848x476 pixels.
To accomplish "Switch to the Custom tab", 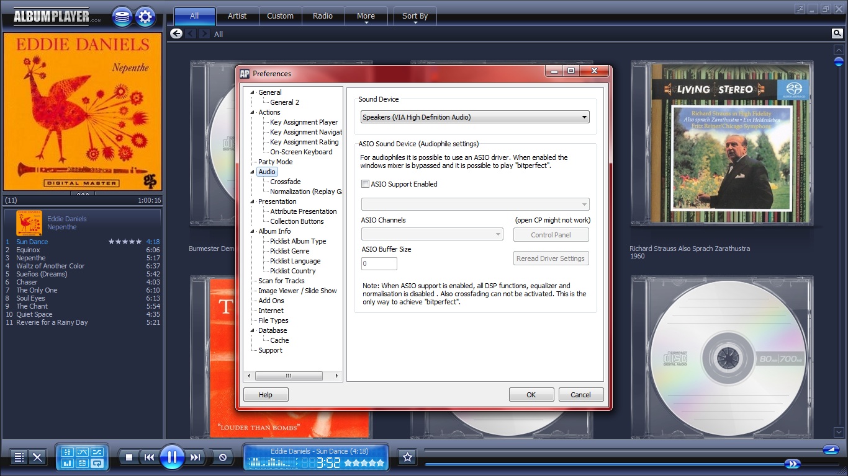I will pyautogui.click(x=280, y=16).
